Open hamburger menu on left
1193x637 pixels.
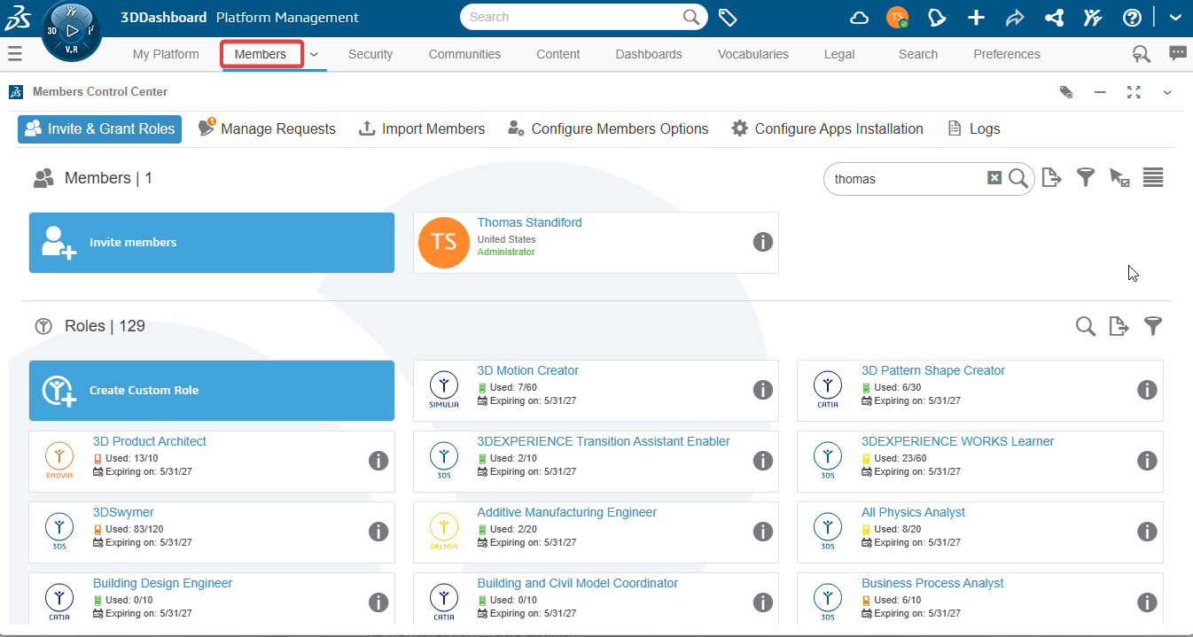point(15,54)
